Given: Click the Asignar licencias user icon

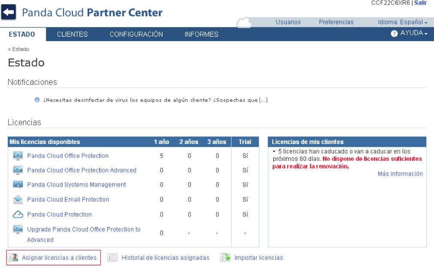Looking at the screenshot, I should tap(14, 258).
